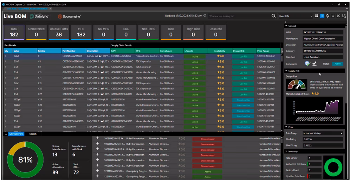350x180 pixels.
Task: Click the Datasheet Not Available field
Action: 323,57
